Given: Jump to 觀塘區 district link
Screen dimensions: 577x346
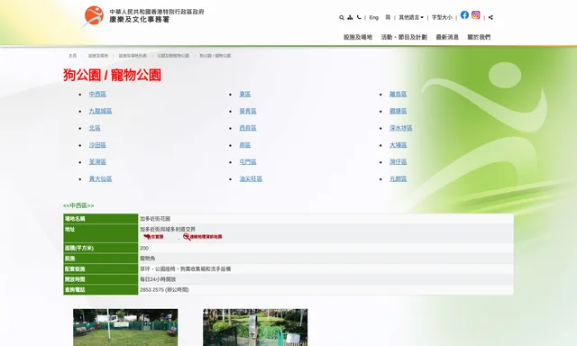Looking at the screenshot, I should click(x=398, y=111).
